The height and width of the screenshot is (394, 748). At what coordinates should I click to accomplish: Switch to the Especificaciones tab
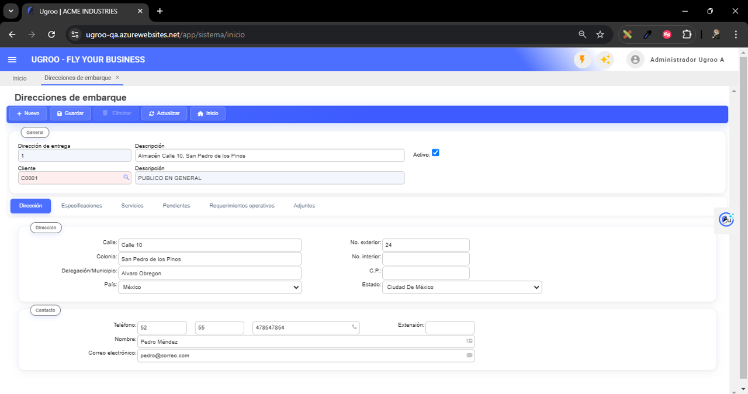(x=82, y=206)
